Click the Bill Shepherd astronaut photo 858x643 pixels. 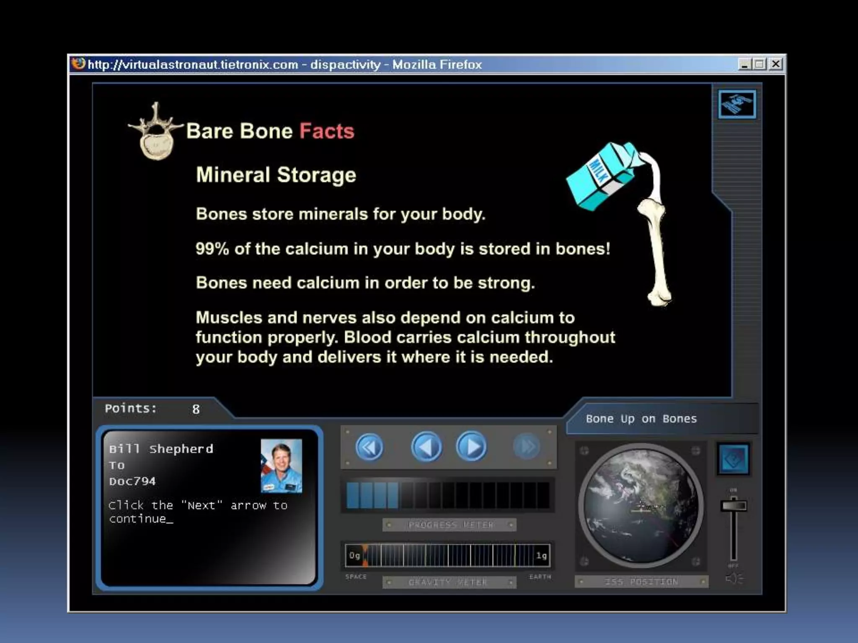pyautogui.click(x=281, y=466)
